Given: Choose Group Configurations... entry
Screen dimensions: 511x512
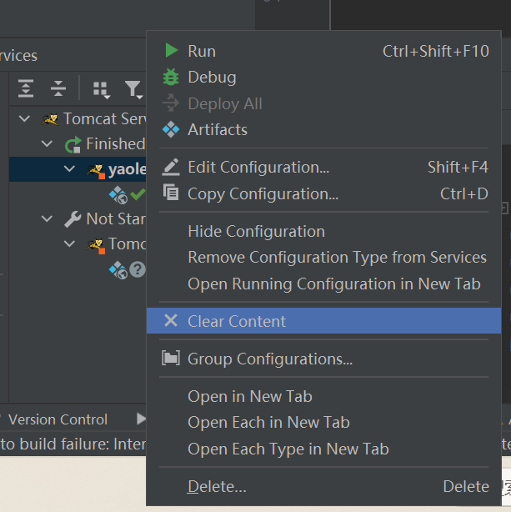Looking at the screenshot, I should point(269,359).
